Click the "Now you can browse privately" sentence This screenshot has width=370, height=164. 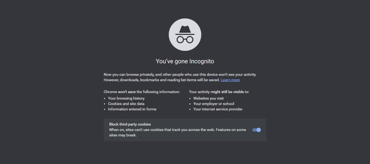coord(180,75)
